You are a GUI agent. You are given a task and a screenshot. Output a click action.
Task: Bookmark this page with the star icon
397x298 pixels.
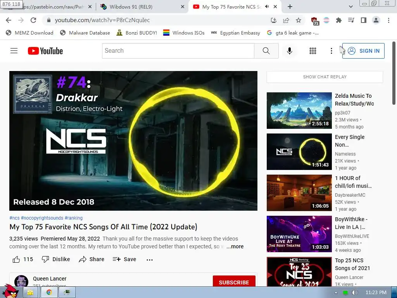[x=299, y=20]
